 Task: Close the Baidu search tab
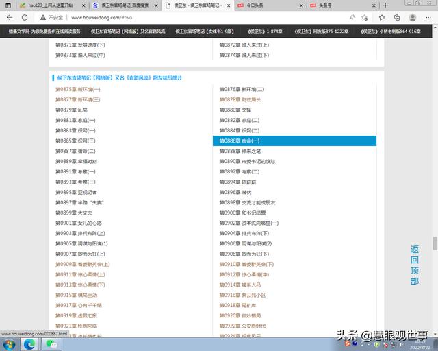coord(156,5)
